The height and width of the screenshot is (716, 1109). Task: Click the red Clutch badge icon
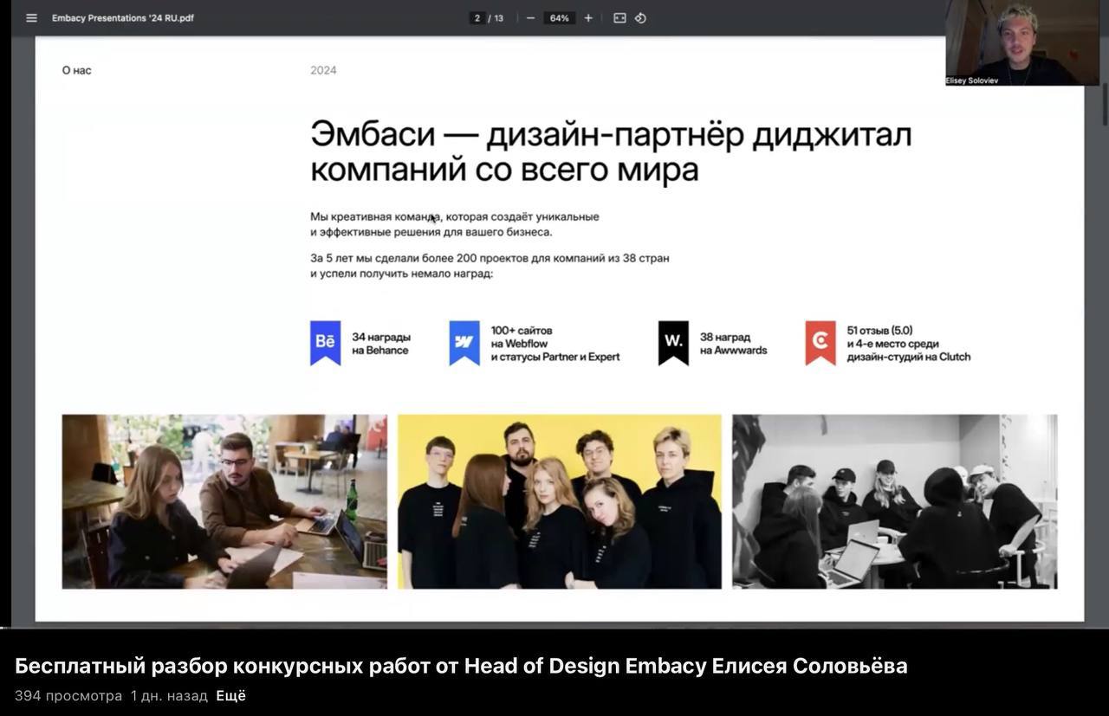(820, 342)
